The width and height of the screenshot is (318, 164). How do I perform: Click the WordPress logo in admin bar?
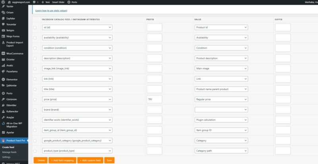point(3,2)
